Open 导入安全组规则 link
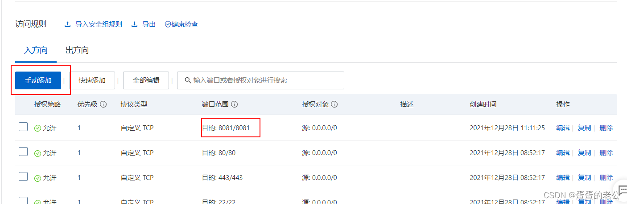The height and width of the screenshot is (204, 627). point(99,24)
